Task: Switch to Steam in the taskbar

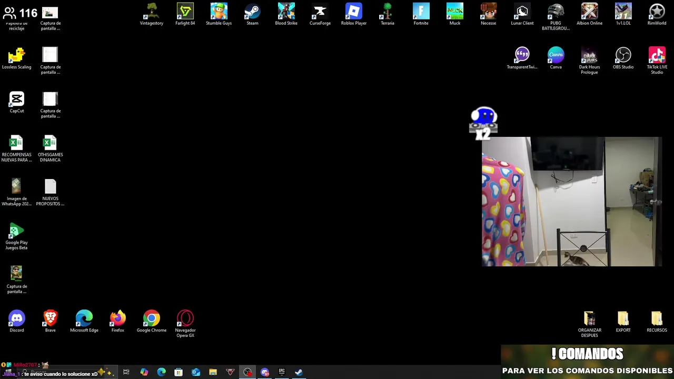Action: pyautogui.click(x=299, y=372)
